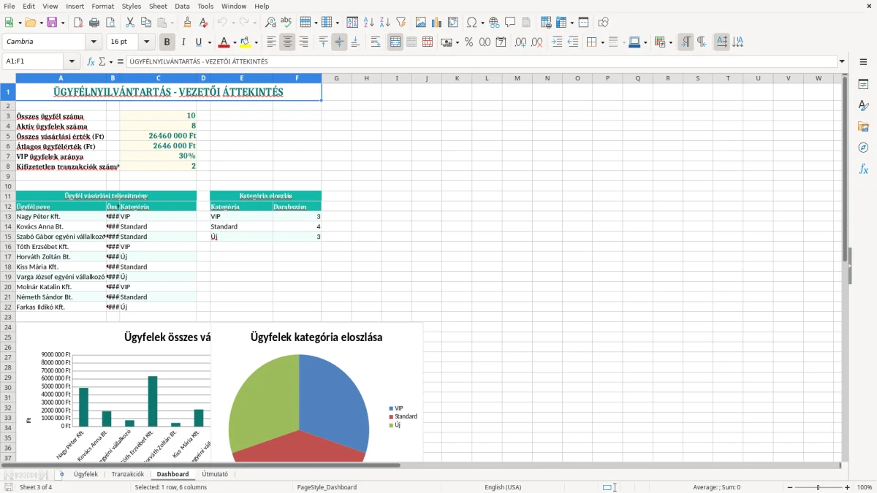Click the Insert Hyperlink icon

(495, 23)
